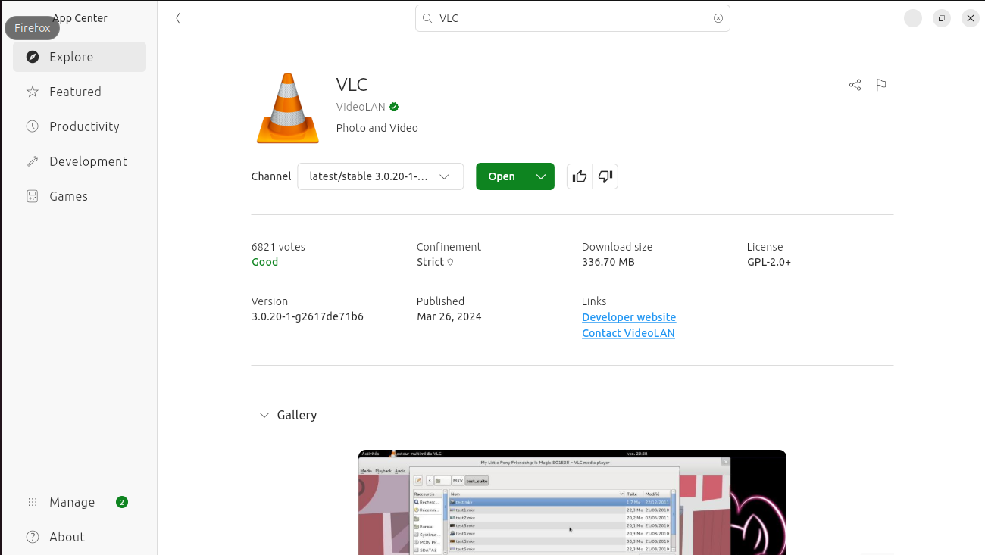Clear the VLC search text
The height and width of the screenshot is (555, 985).
[x=718, y=18]
